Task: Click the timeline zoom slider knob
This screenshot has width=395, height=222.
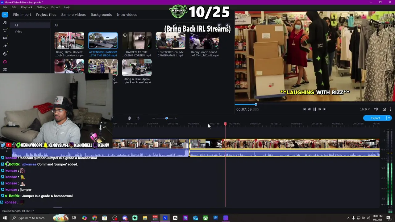Action: pyautogui.click(x=166, y=118)
